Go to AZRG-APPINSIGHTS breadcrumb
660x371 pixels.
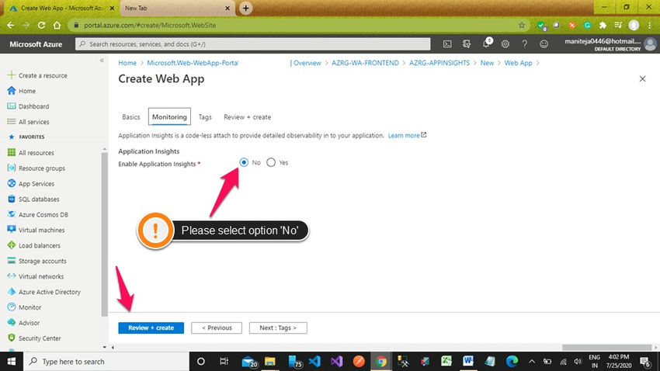(439, 63)
